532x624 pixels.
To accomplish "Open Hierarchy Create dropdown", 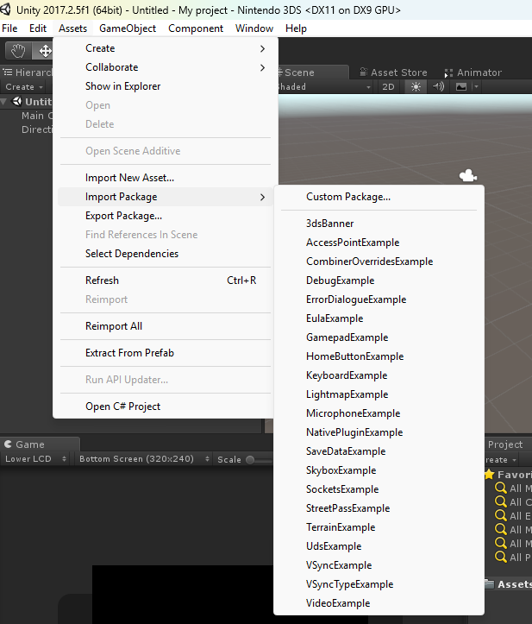I will click(x=24, y=87).
